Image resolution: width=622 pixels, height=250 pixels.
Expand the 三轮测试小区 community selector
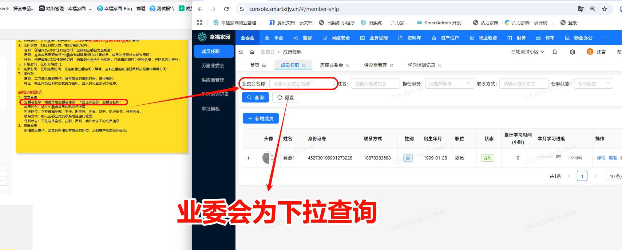[x=528, y=52]
